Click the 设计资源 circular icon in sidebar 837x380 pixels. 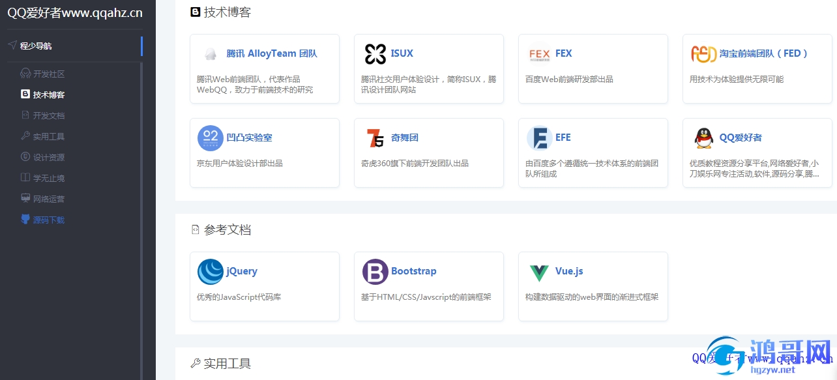pyautogui.click(x=25, y=157)
